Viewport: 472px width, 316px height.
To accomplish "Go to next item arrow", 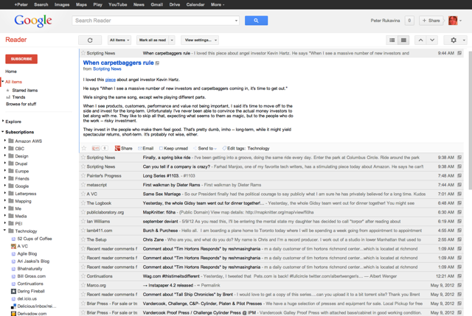I will 432,40.
